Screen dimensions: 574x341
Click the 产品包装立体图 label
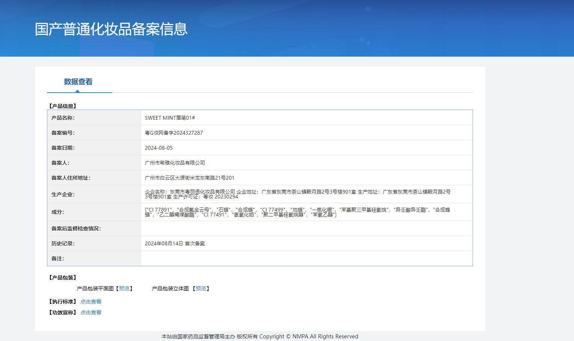click(x=170, y=288)
